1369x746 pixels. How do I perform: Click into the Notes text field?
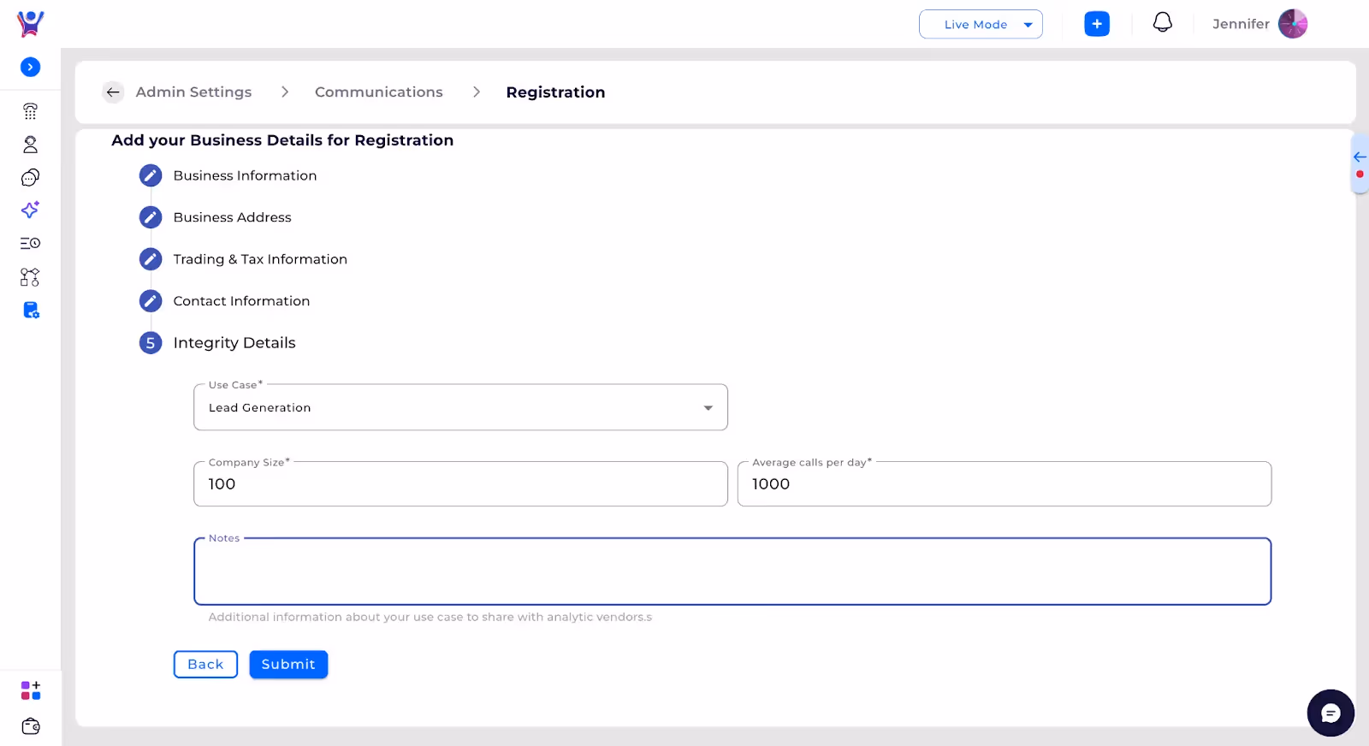click(732, 571)
